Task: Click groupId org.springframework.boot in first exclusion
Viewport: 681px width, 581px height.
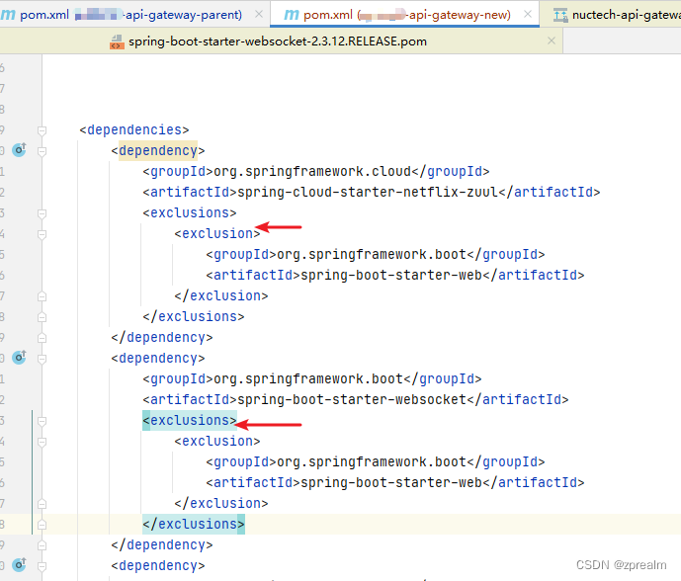Action: [x=376, y=255]
